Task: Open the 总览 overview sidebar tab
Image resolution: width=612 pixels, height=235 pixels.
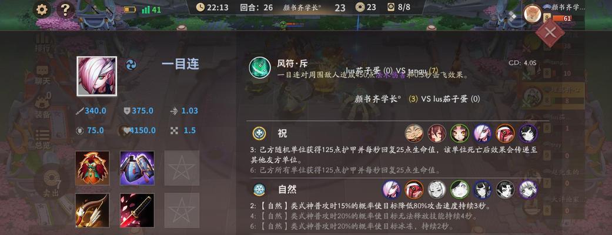Action: click(x=42, y=139)
